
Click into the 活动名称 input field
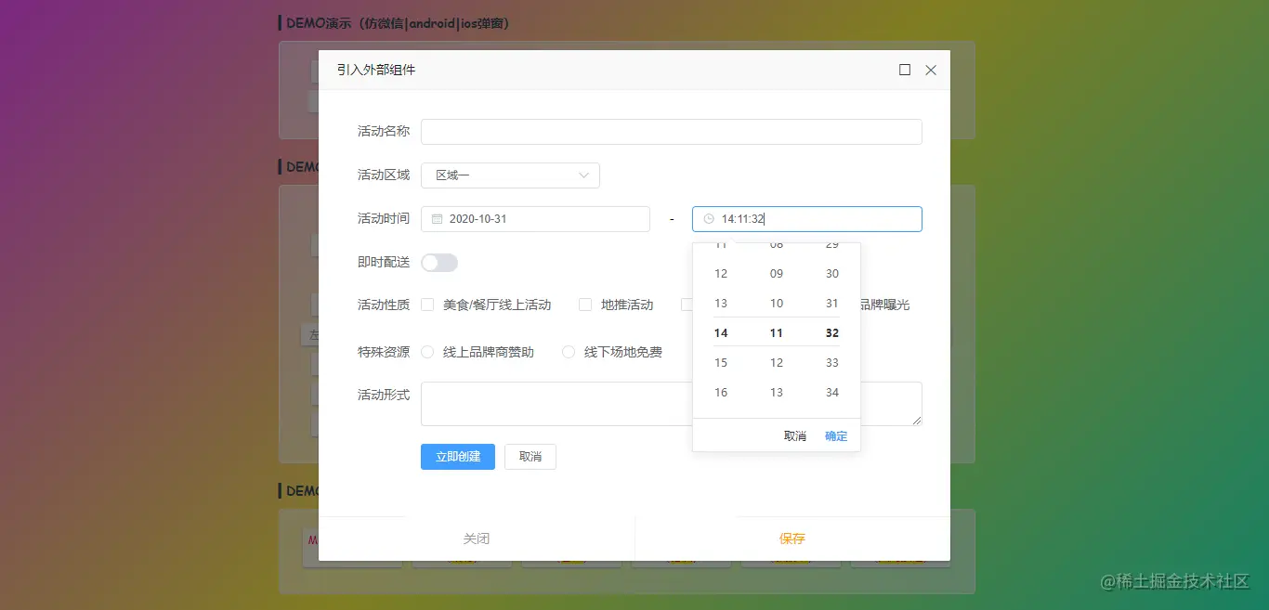(671, 131)
